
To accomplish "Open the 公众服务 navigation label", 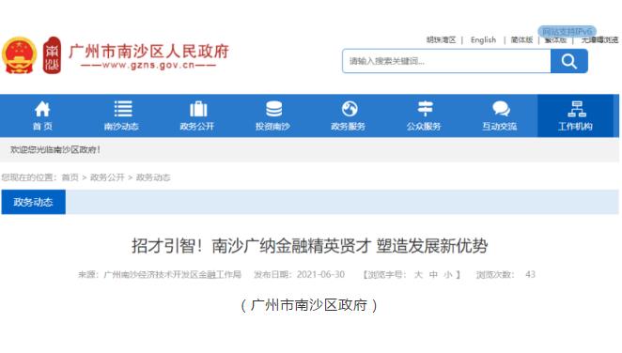I will (424, 127).
